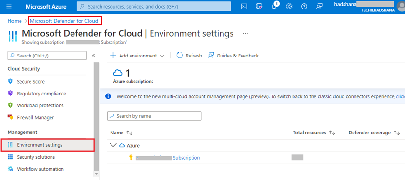Click the ellipsis more options by title
Screen dimensions: 405x180
245,33
